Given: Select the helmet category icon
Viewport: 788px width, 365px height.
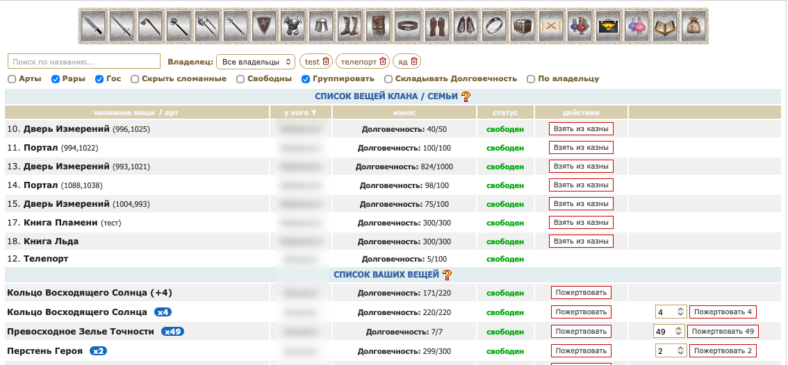Looking at the screenshot, I should (322, 26).
